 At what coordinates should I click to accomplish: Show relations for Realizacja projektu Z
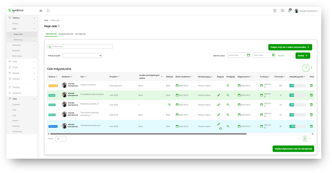[169, 105]
